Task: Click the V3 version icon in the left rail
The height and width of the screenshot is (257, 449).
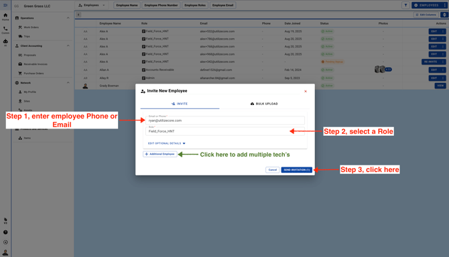Action: (5, 221)
